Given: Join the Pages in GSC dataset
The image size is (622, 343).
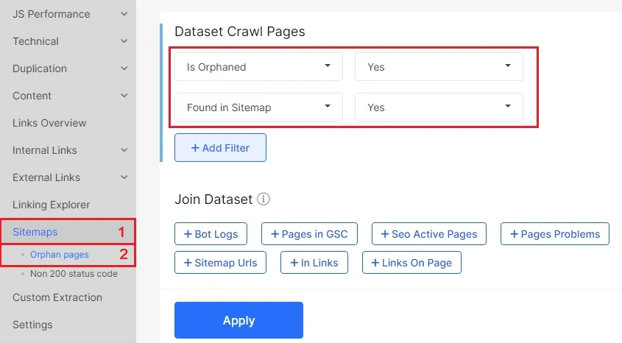Looking at the screenshot, I should (x=309, y=234).
